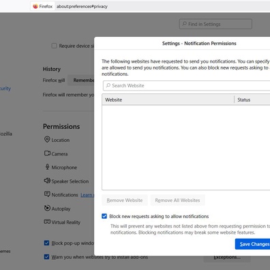Toggle the Block pop-up windows checkbox
The width and height of the screenshot is (270, 270).
pyautogui.click(x=46, y=243)
